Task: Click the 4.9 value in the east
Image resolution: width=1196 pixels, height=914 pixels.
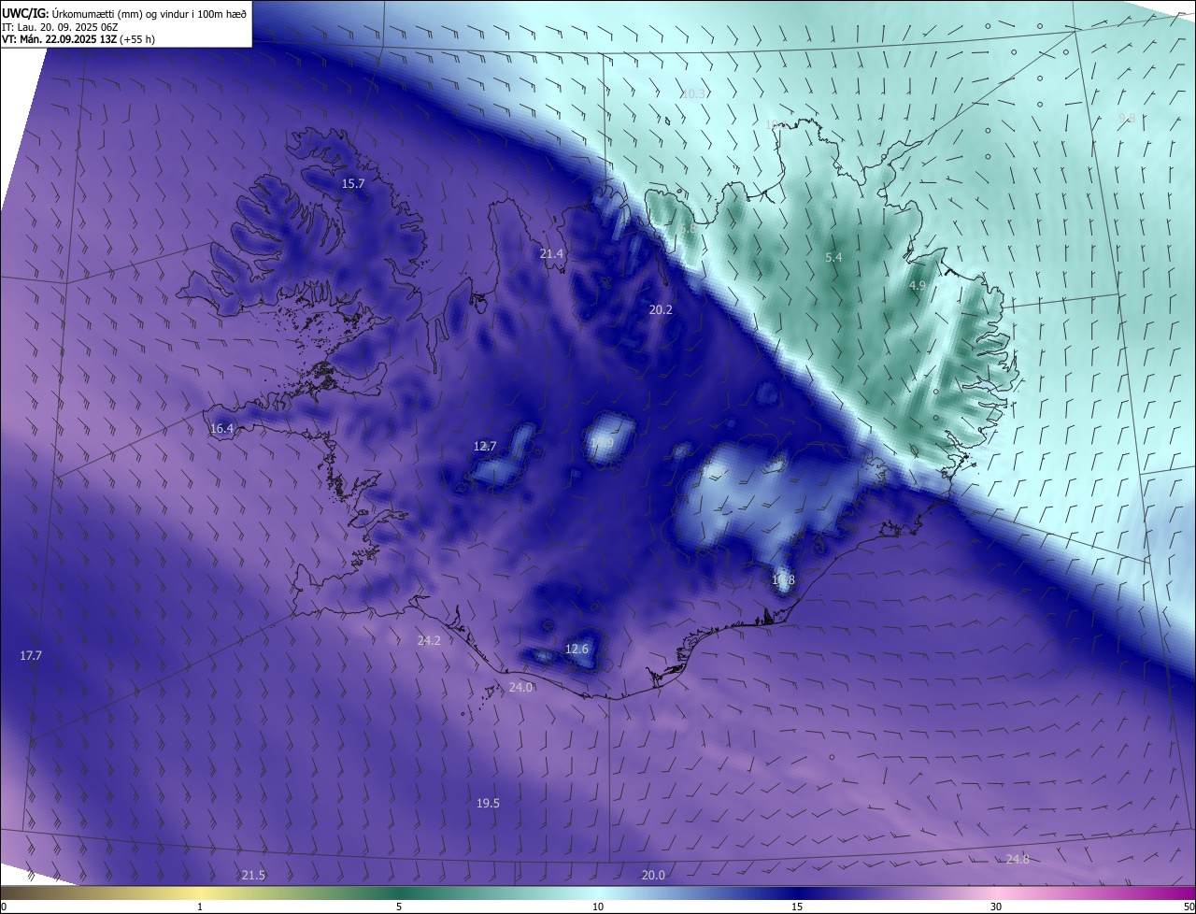Action: pos(917,286)
